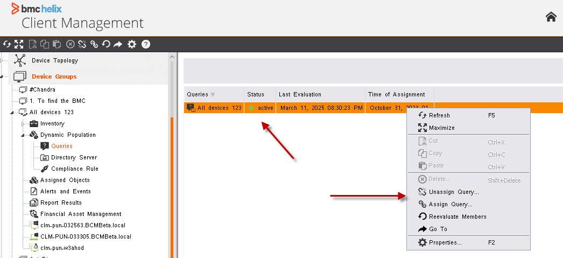
Task: Select device CLM-PUN-033305.BCMBeta.local
Action: [x=86, y=237]
